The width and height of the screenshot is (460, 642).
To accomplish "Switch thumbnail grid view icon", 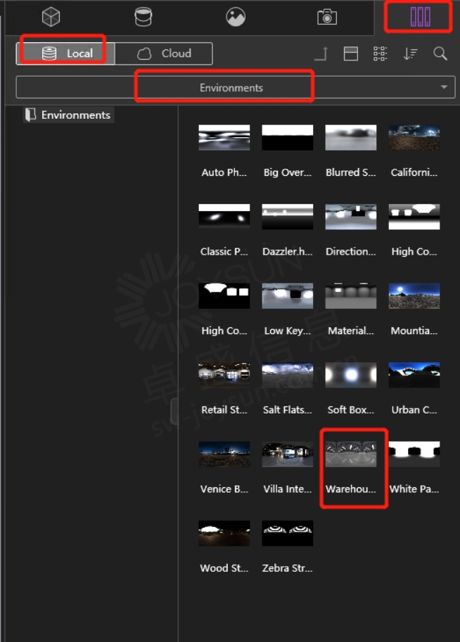I will (x=380, y=53).
